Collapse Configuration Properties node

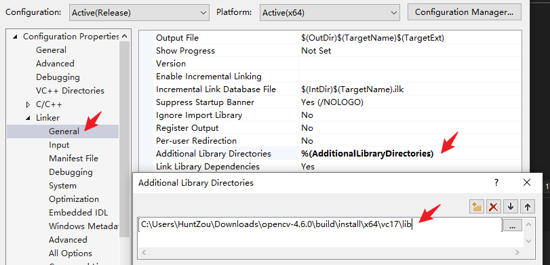pos(15,37)
